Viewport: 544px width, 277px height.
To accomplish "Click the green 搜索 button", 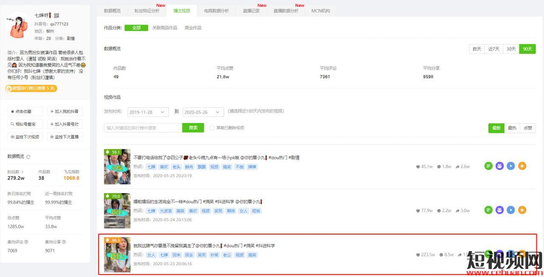I will tap(193, 128).
